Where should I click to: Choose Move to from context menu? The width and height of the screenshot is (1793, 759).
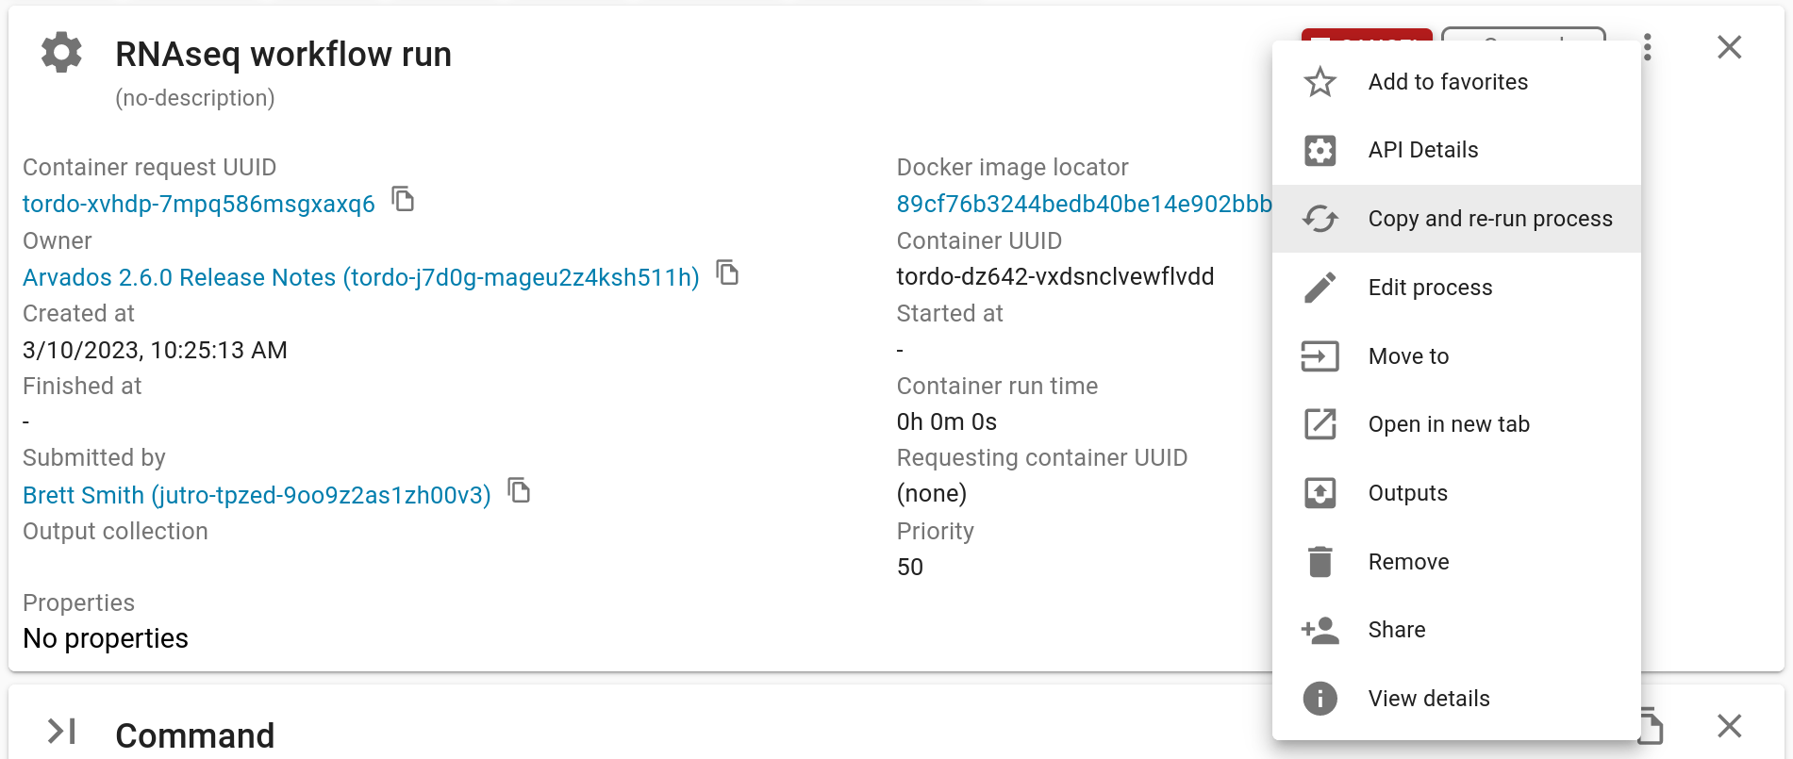(1408, 356)
